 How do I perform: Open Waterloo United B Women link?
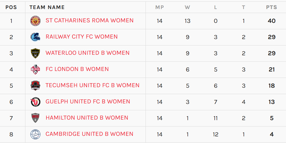click(x=88, y=53)
